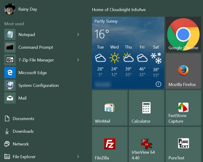Click the Notepad text label
Viewport: 203px width, 162px height.
point(26,35)
